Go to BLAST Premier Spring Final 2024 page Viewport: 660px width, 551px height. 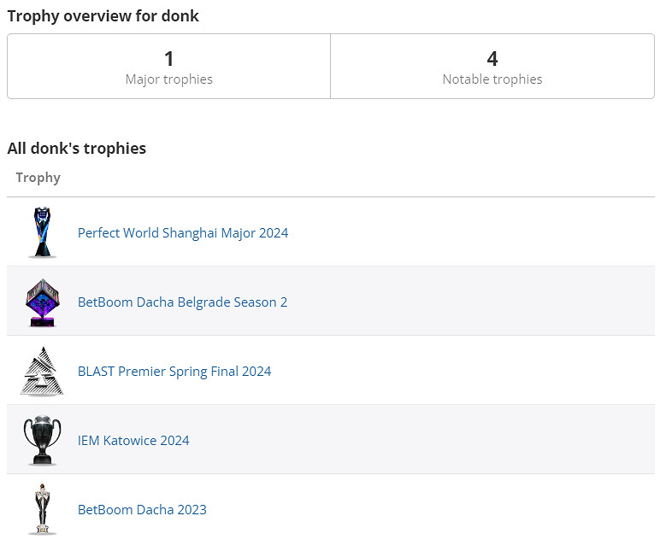point(174,371)
